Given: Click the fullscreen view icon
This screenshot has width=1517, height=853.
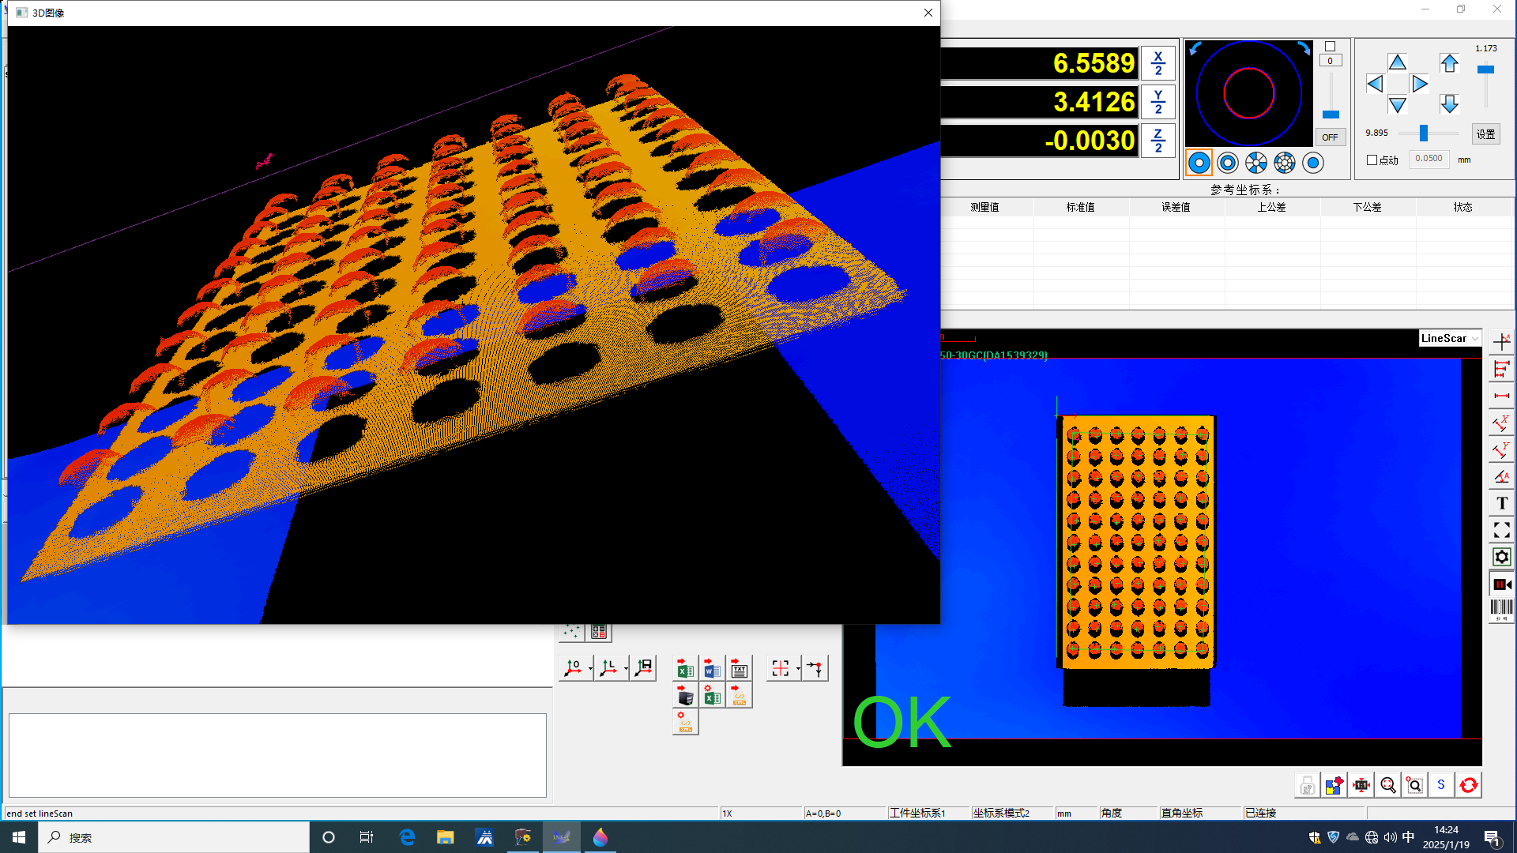Looking at the screenshot, I should [1501, 530].
